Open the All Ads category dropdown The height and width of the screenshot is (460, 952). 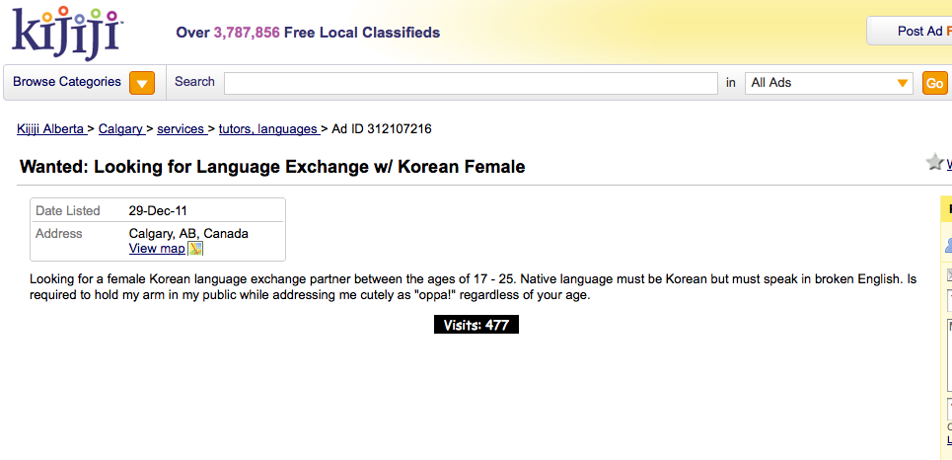tap(829, 83)
